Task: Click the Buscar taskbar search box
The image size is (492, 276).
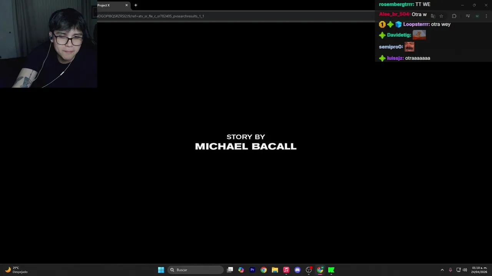Action: (x=195, y=270)
